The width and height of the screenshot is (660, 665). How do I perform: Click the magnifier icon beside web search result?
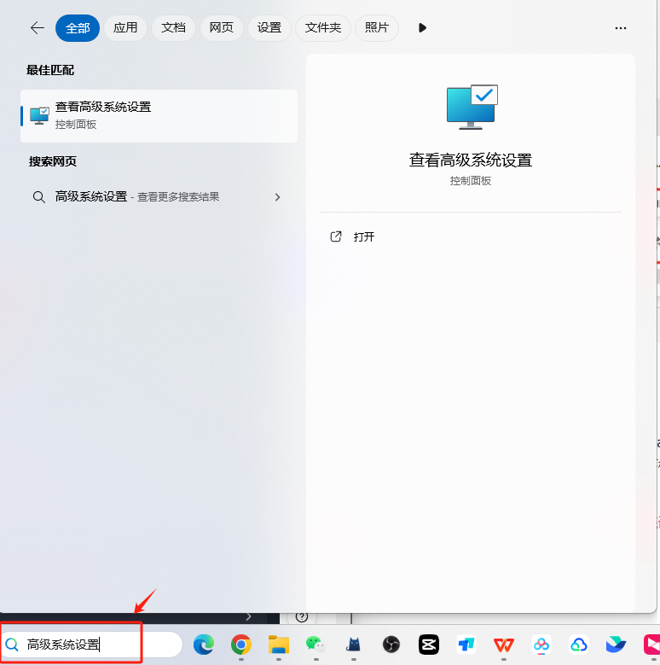39,197
